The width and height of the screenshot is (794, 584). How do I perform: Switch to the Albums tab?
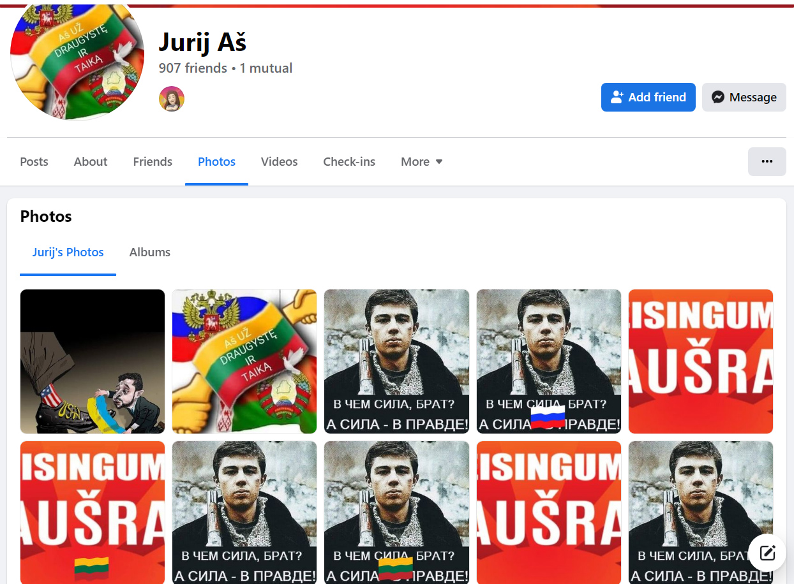click(x=149, y=252)
